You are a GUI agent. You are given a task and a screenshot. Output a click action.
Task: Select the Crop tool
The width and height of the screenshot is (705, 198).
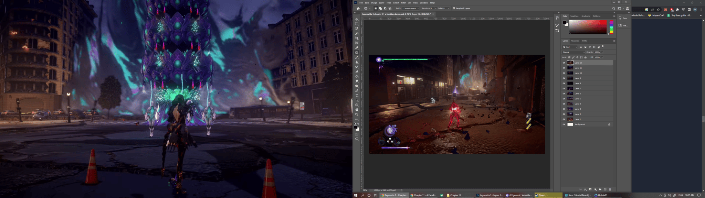(357, 38)
